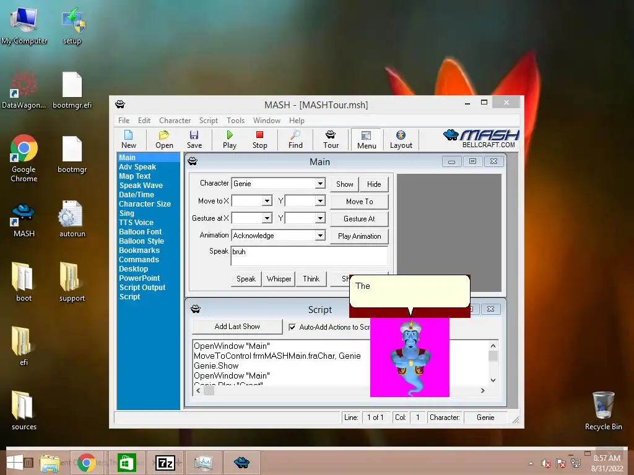Open Chrome from the taskbar

click(x=87, y=463)
